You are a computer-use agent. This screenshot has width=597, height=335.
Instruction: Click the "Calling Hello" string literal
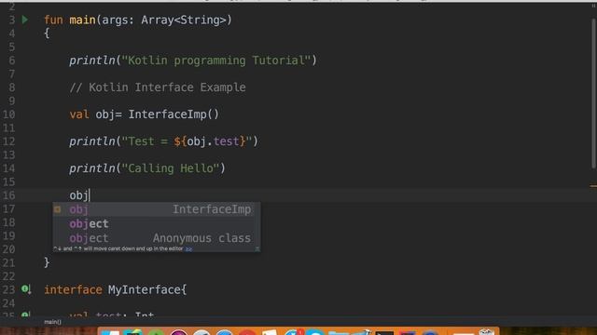(x=170, y=168)
